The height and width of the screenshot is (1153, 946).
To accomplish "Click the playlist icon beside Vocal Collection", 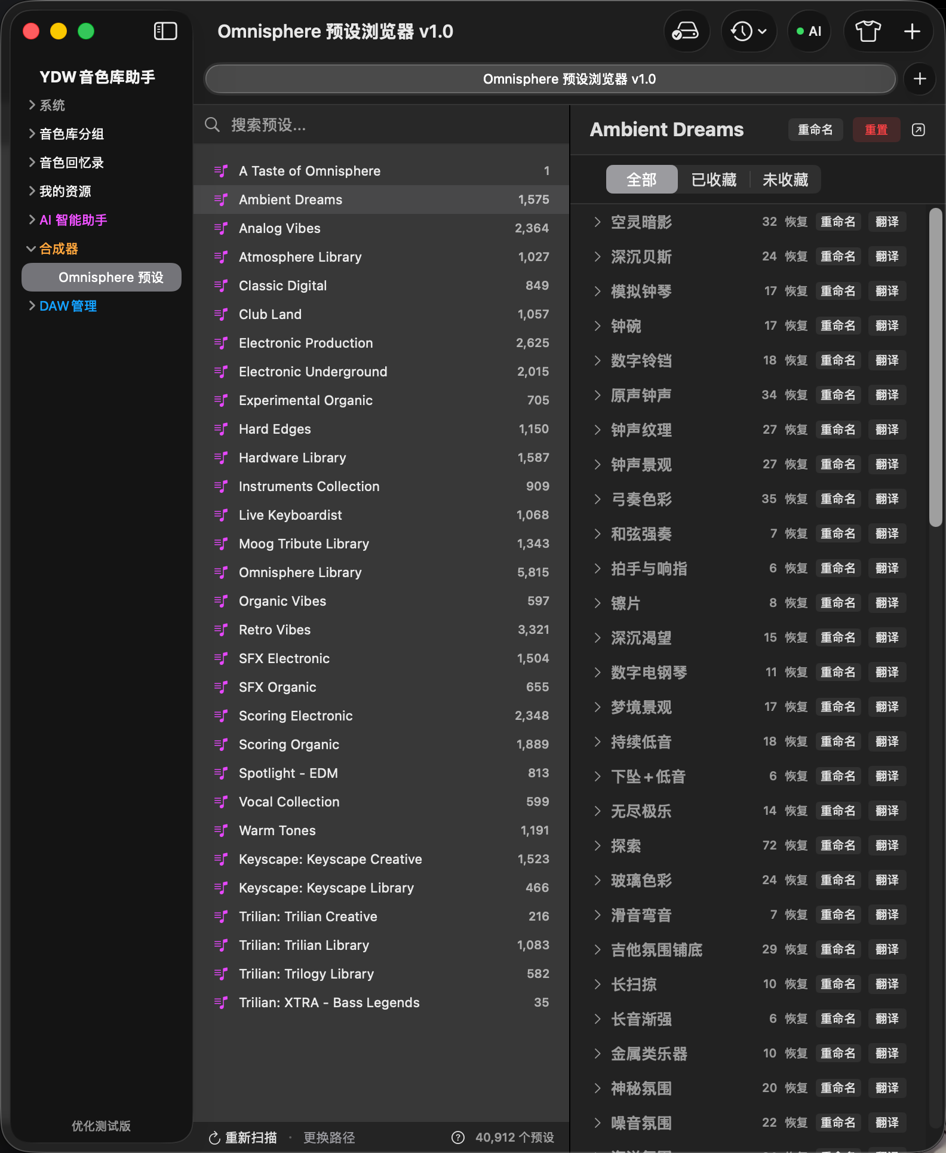I will (x=221, y=802).
